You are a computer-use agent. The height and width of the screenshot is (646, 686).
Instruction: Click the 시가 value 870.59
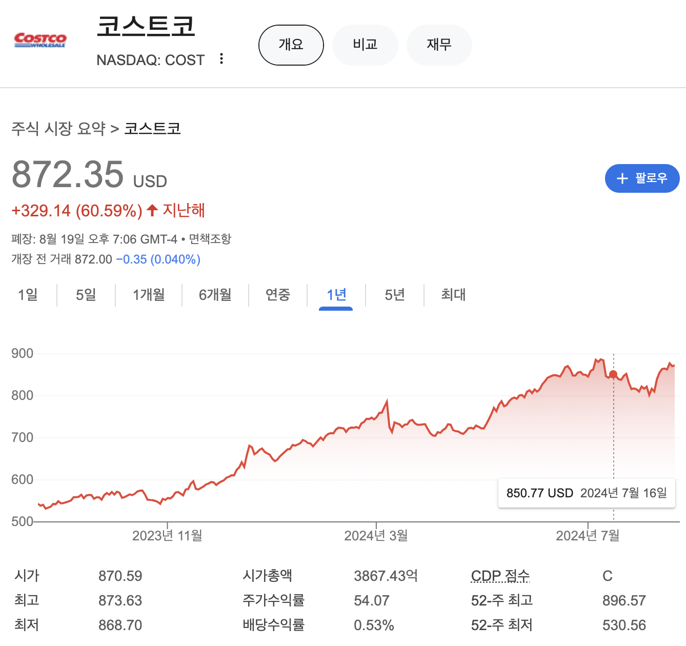(x=120, y=576)
